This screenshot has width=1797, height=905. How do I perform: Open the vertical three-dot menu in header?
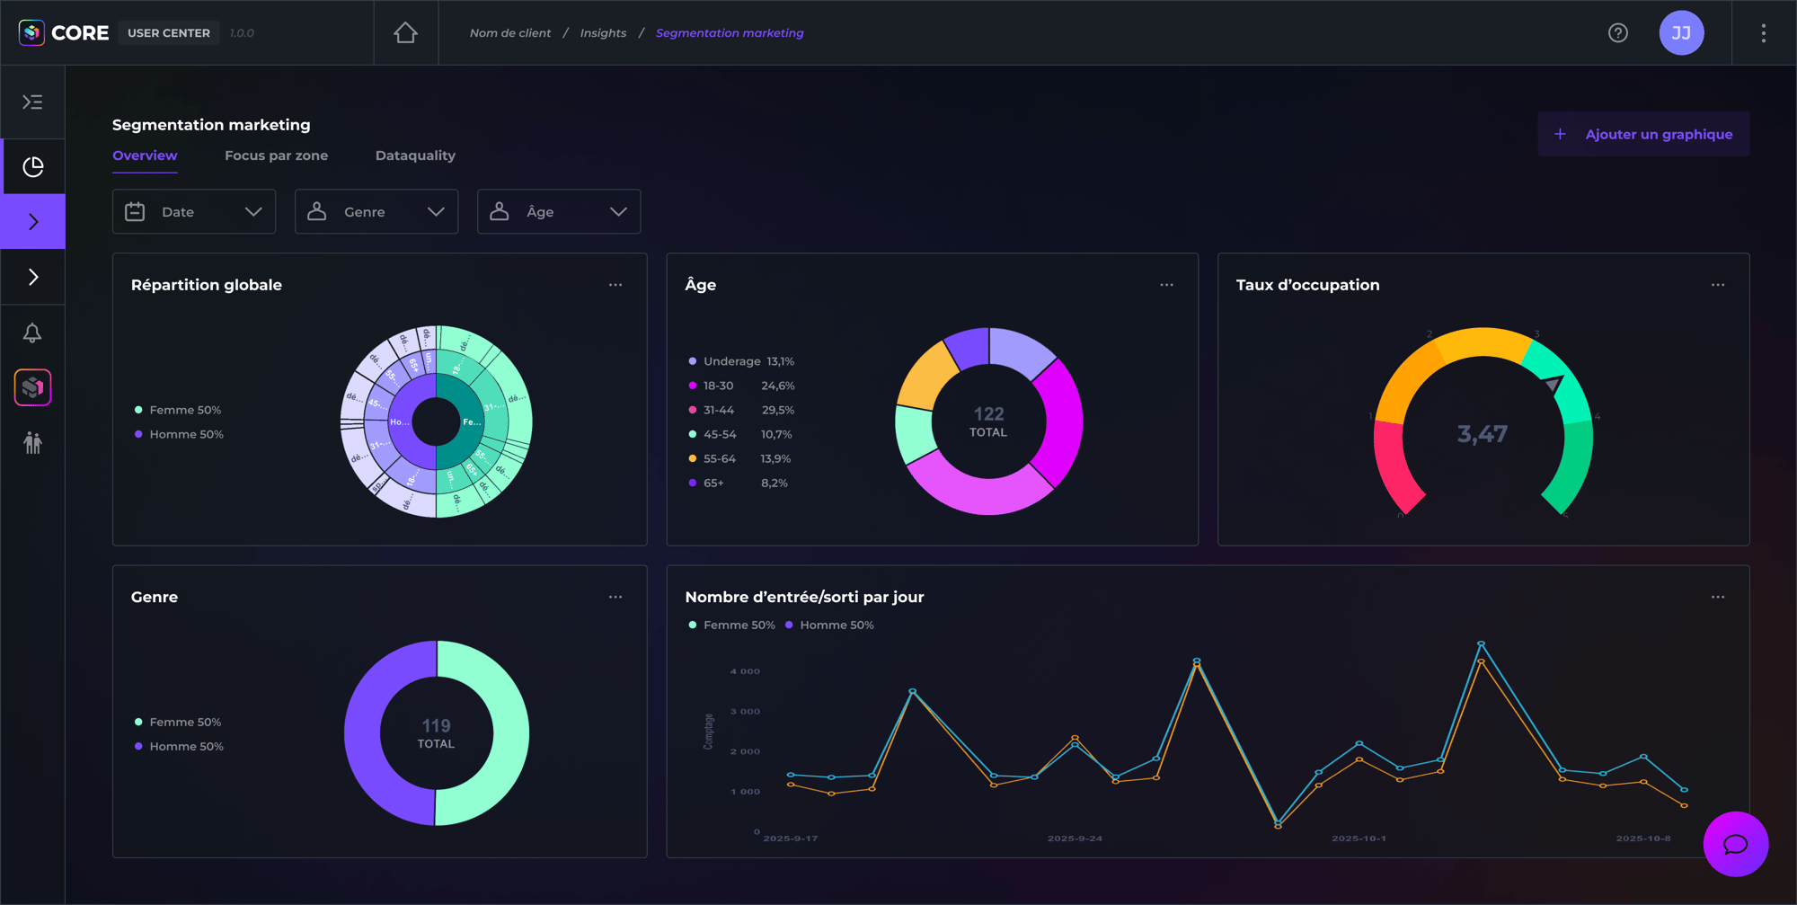tap(1763, 33)
